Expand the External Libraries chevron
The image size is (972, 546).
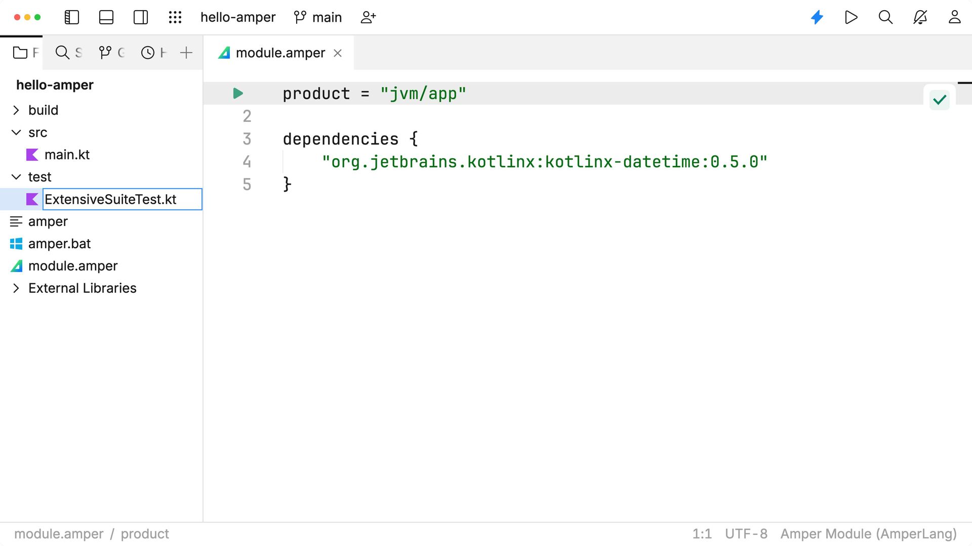[16, 288]
